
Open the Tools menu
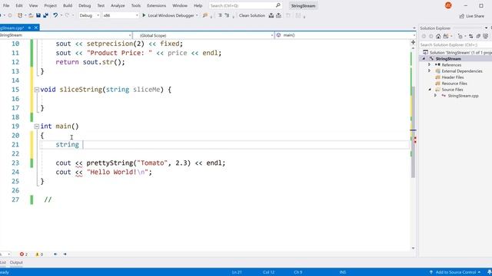[x=136, y=5]
